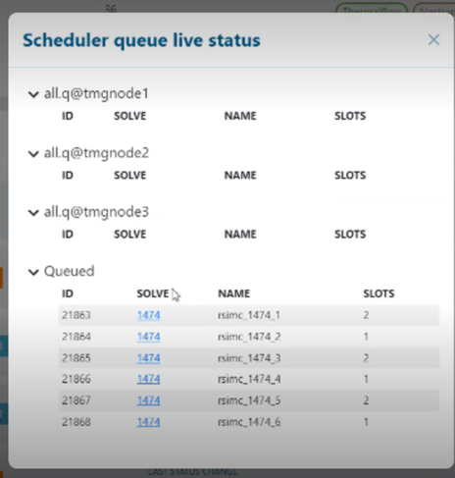Collapse the all.q@tmgnode1 section

tap(33, 94)
